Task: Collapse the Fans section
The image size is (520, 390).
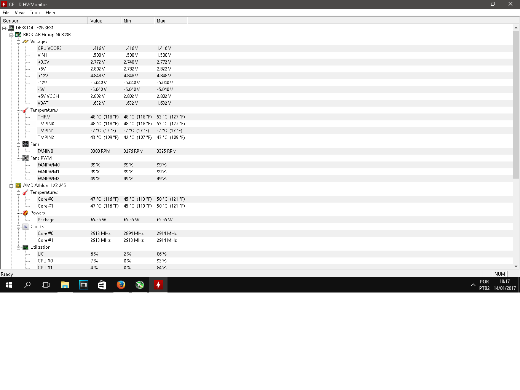Action: coord(18,145)
